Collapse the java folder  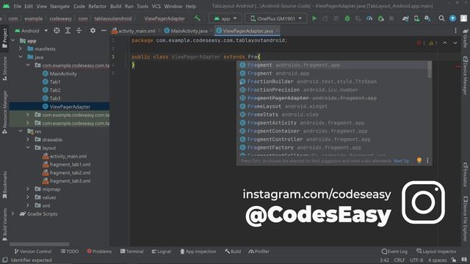click(x=21, y=57)
